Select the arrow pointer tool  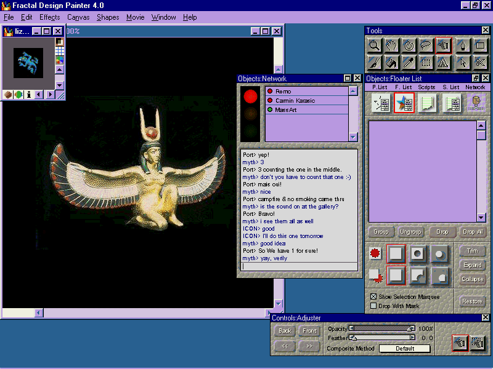pyautogui.click(x=463, y=63)
